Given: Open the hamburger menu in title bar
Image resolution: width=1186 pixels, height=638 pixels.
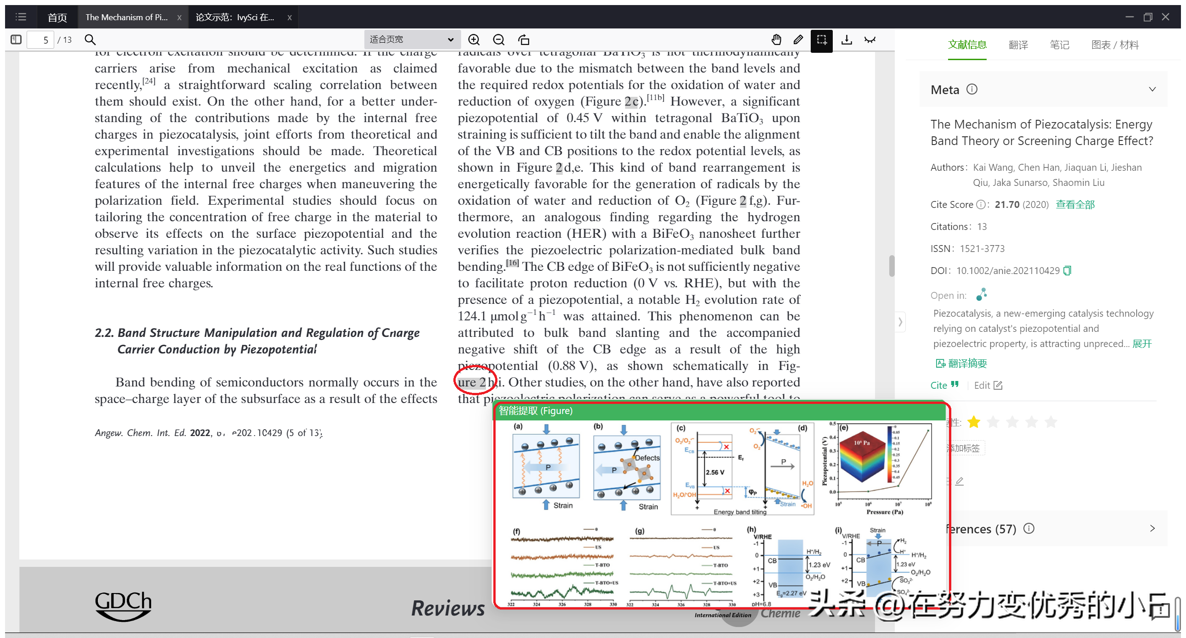Looking at the screenshot, I should click(x=21, y=17).
